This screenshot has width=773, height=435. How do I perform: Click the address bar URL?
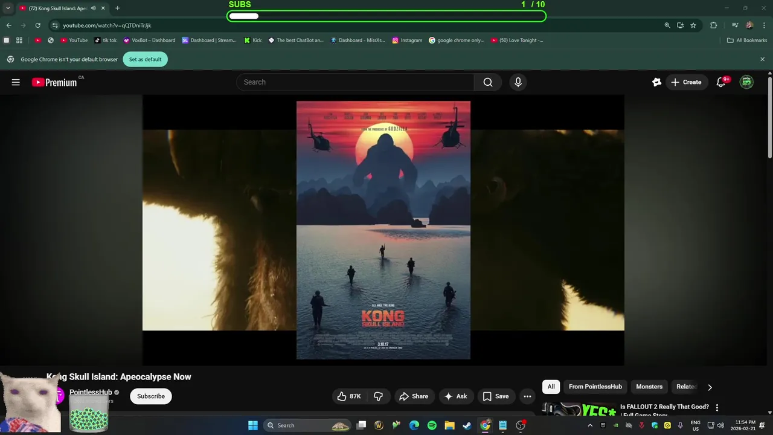pos(107,25)
